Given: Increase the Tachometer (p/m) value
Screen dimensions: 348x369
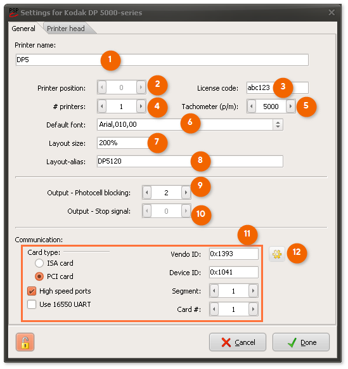Looking at the screenshot, I should (290, 107).
